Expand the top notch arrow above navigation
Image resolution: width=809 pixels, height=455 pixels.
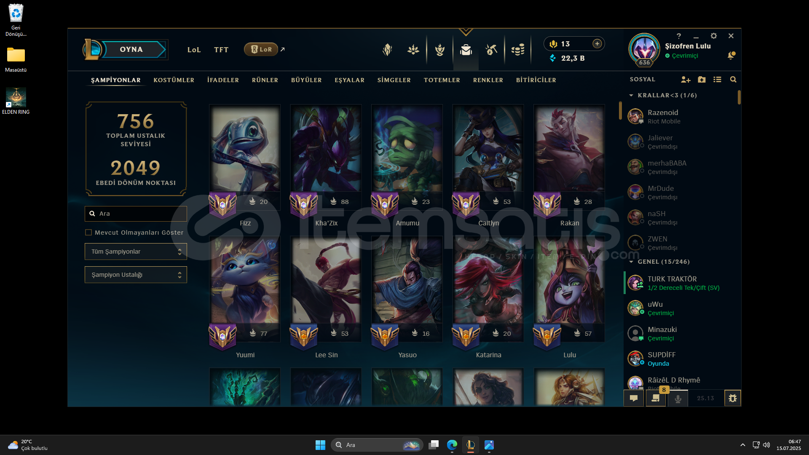(x=466, y=32)
